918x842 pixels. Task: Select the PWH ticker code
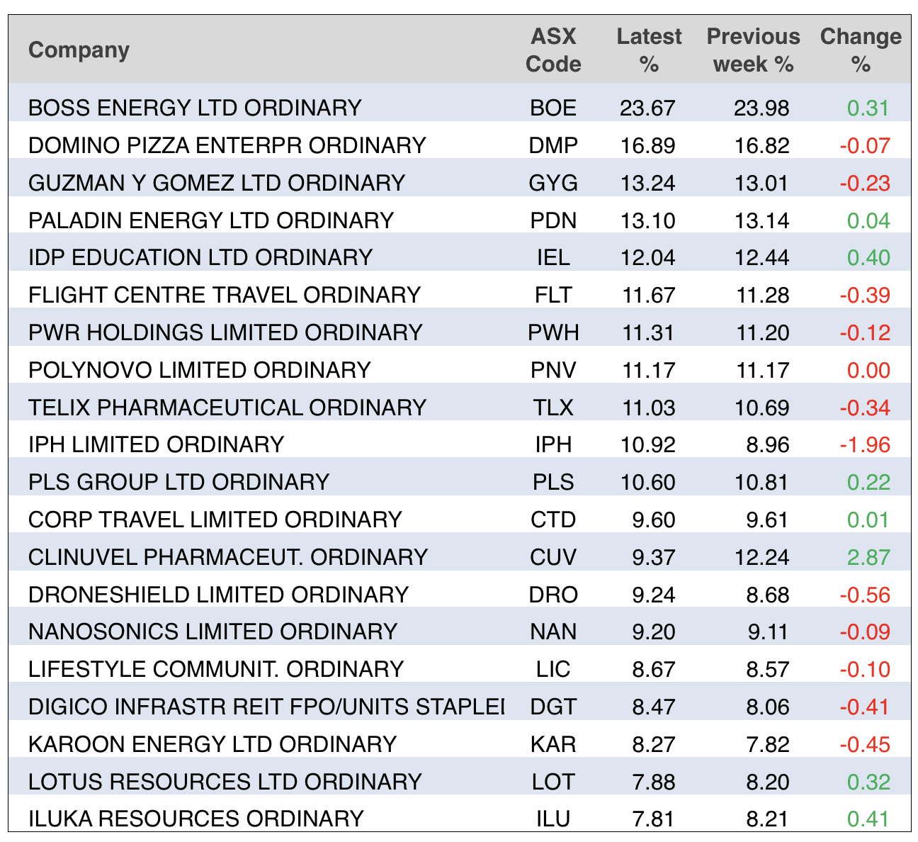pyautogui.click(x=553, y=332)
